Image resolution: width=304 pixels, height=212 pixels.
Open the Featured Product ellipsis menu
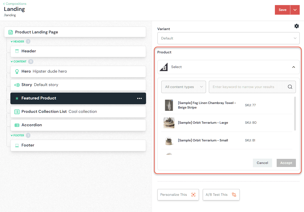(139, 98)
